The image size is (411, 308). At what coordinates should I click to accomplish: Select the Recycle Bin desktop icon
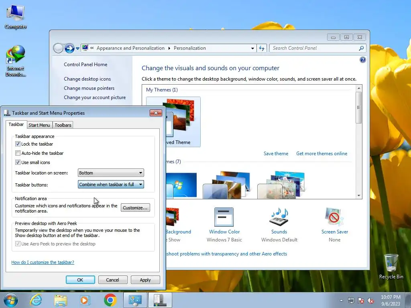tap(391, 266)
